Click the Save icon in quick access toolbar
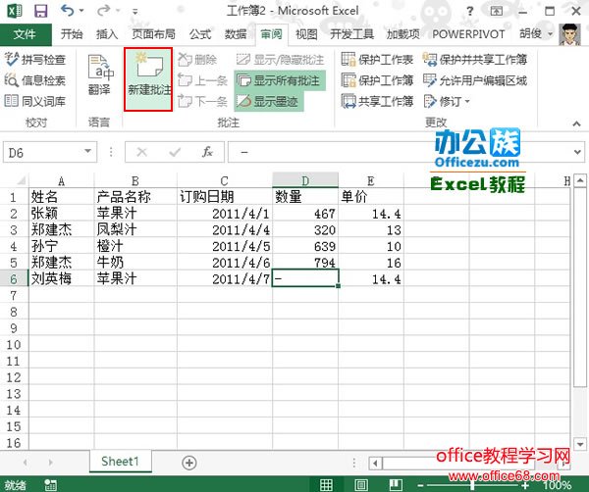This screenshot has height=492, width=589. [40, 11]
